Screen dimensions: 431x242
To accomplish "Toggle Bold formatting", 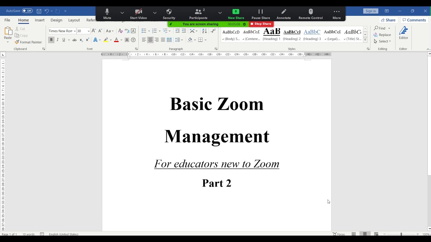I will pyautogui.click(x=51, y=40).
